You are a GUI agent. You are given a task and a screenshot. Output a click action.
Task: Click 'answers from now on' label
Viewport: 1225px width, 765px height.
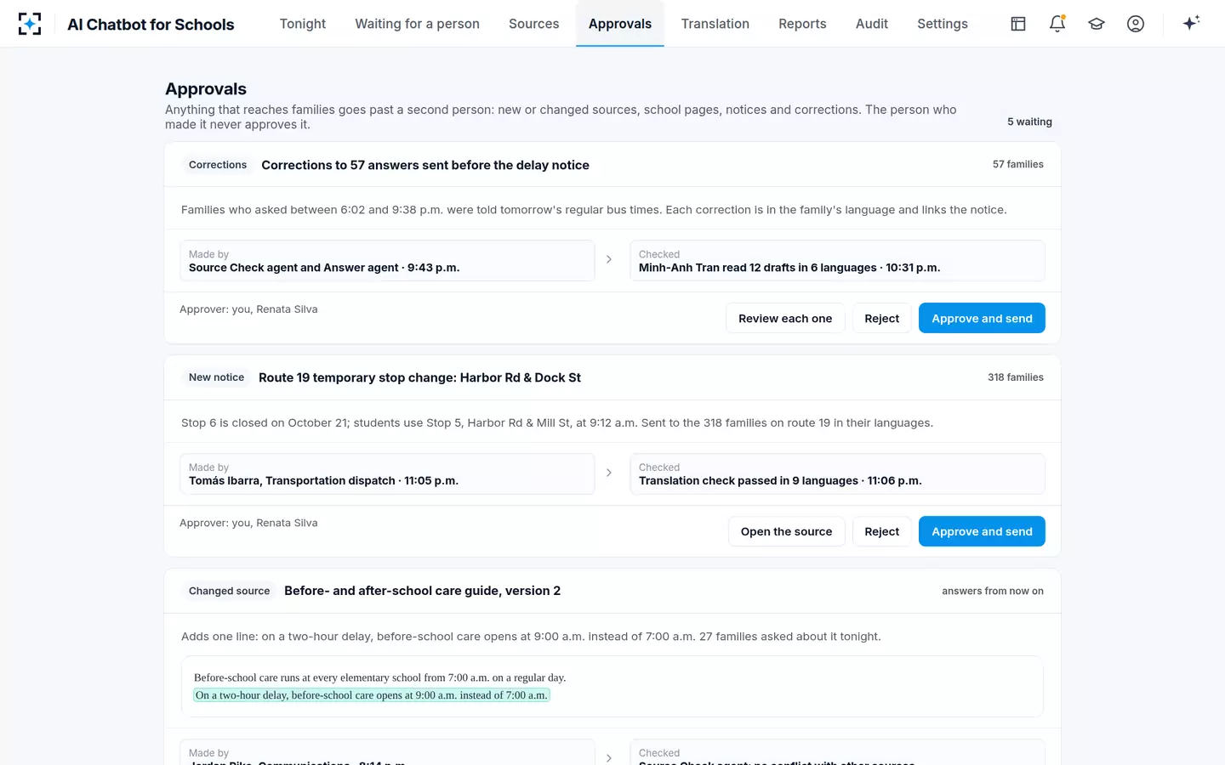992,591
